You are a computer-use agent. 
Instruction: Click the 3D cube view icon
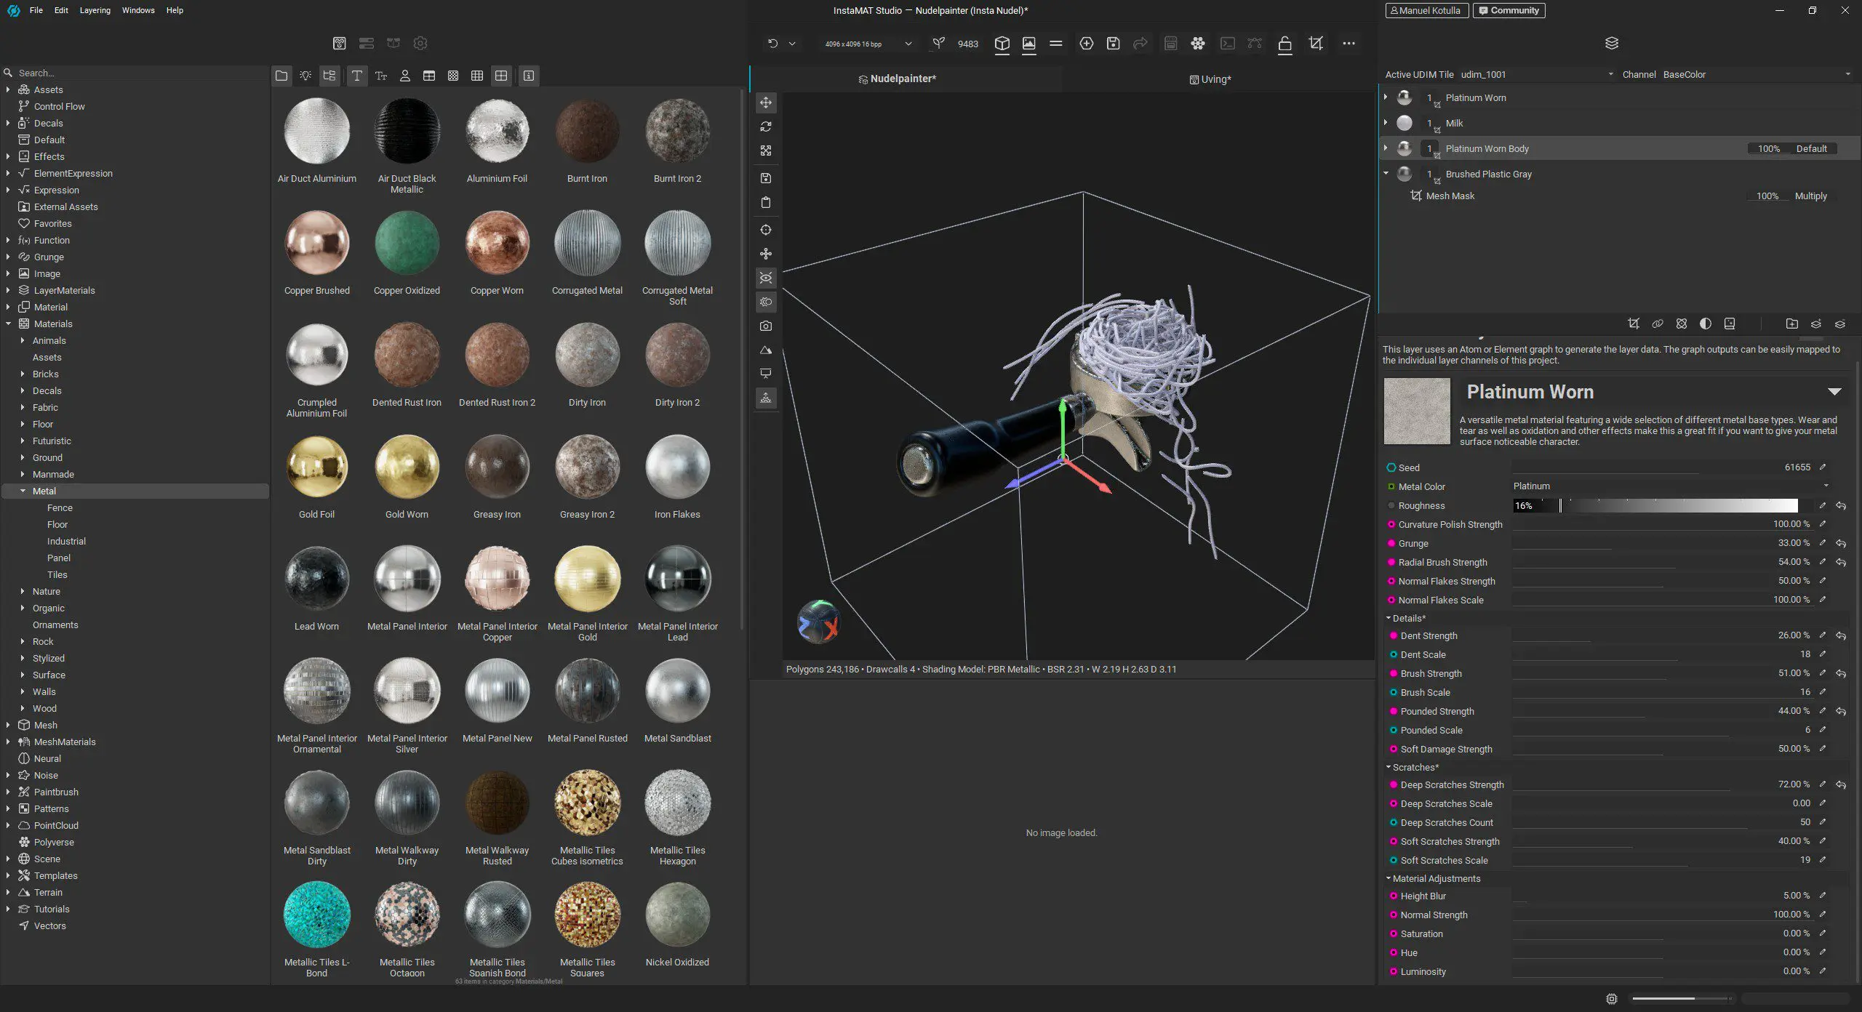pyautogui.click(x=1002, y=44)
